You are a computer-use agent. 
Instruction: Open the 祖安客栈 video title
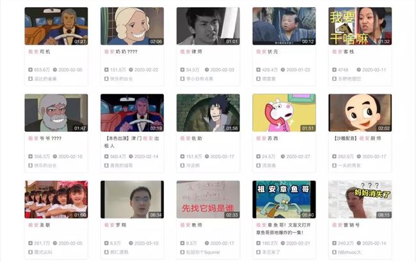click(343, 51)
